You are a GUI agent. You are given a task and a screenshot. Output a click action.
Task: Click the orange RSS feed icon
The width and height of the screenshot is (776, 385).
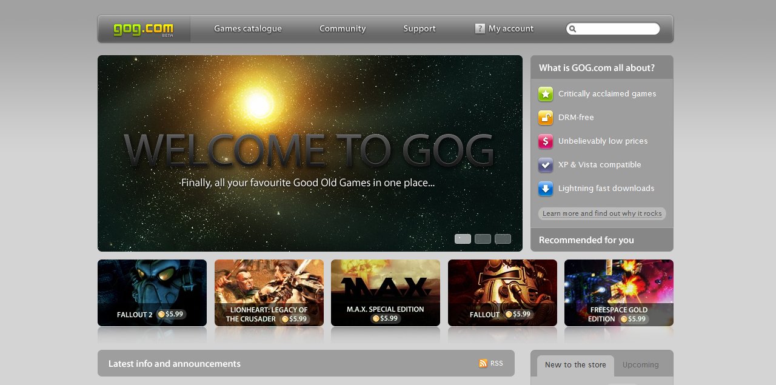point(483,363)
